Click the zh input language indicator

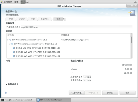(x=135, y=2)
